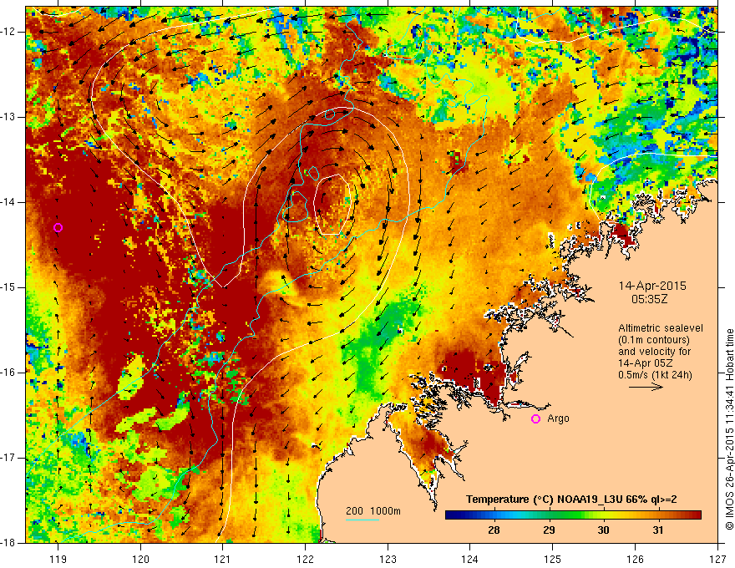This screenshot has height=568, width=735.
Task: Click longitude axis label '123'
Action: (x=388, y=559)
